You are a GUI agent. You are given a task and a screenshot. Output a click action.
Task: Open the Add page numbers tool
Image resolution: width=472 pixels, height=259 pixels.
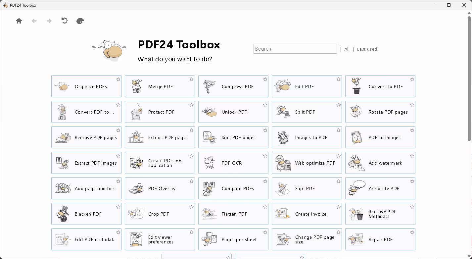tap(86, 188)
